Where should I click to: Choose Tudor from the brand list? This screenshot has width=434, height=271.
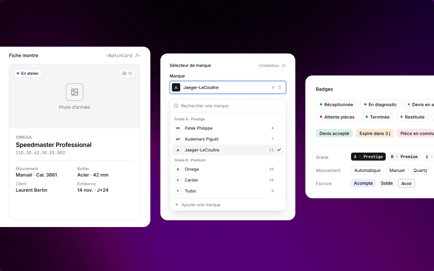click(x=228, y=191)
